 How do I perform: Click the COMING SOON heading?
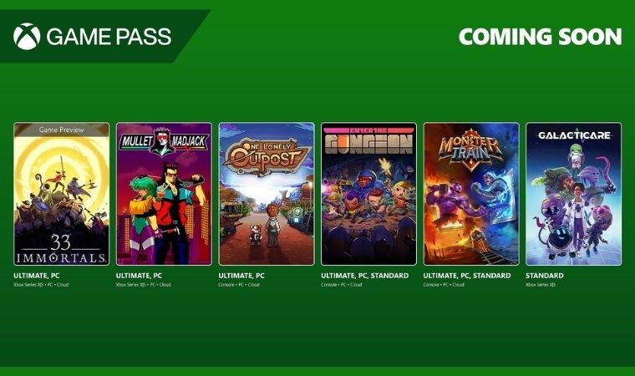tap(540, 37)
